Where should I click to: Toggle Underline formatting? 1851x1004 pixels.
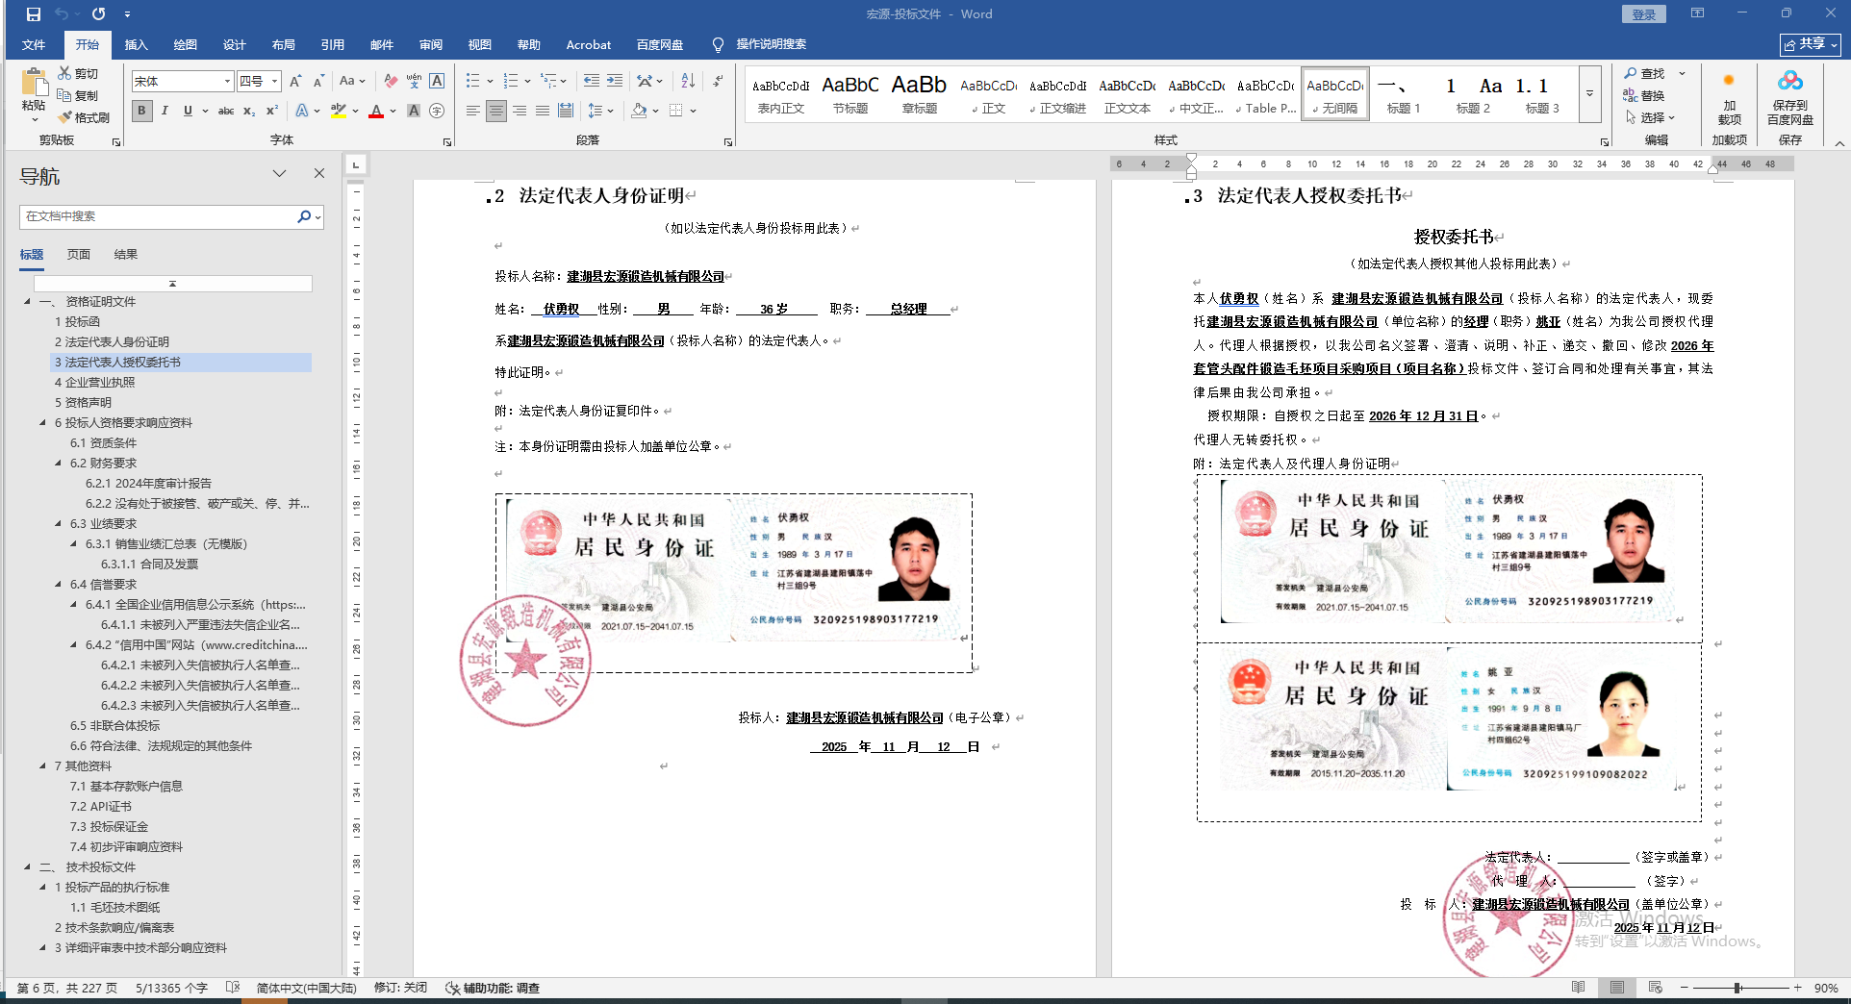(188, 111)
